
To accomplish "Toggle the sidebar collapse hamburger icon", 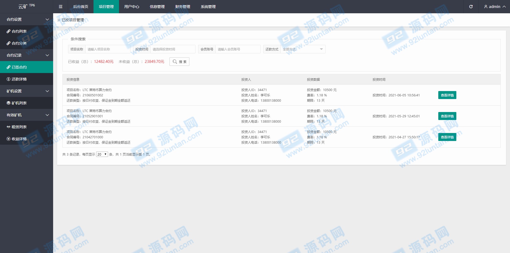I will click(x=61, y=7).
